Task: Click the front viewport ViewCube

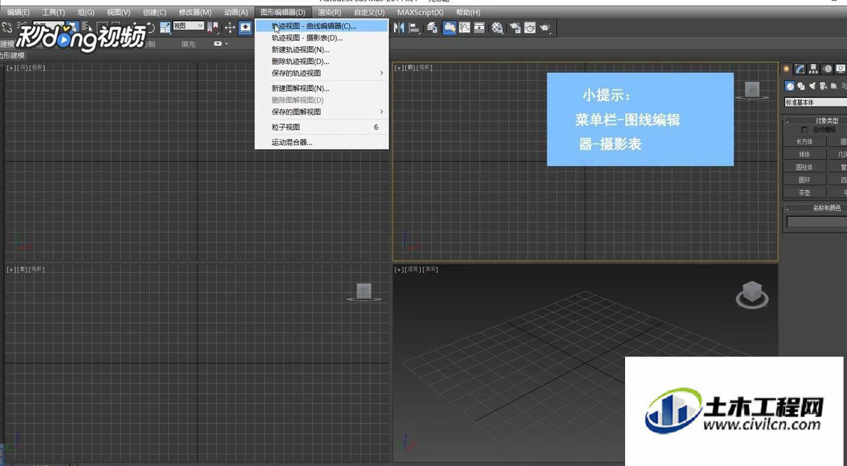Action: click(x=752, y=90)
